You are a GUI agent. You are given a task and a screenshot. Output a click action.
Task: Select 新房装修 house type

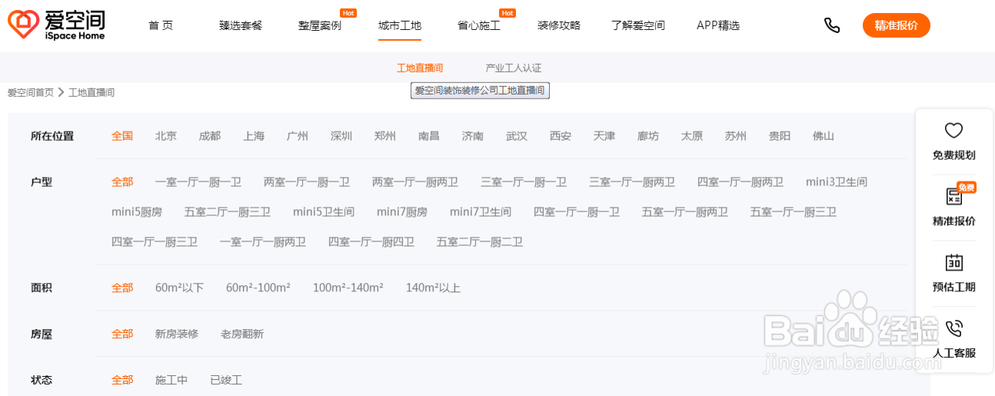177,334
